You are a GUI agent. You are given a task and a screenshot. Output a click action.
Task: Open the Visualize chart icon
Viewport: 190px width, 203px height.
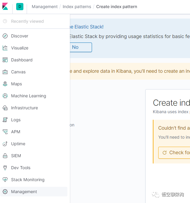click(x=5, y=48)
